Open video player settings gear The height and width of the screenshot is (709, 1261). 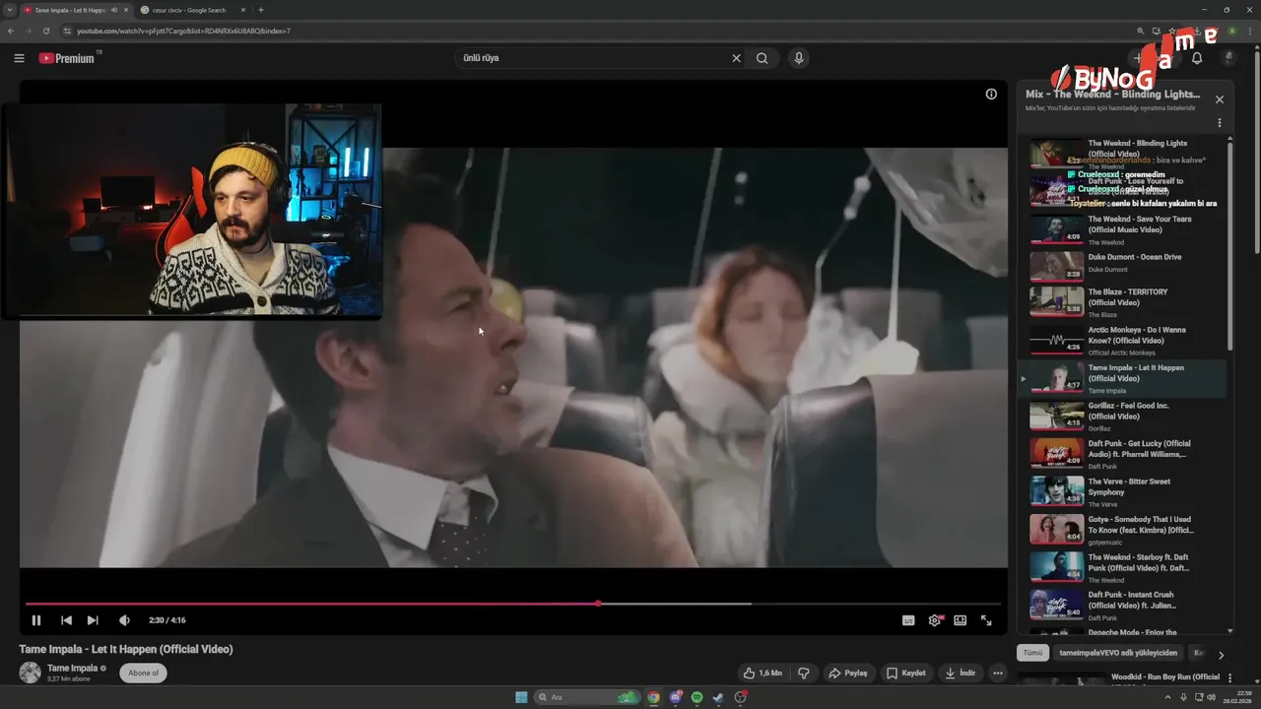tap(935, 620)
